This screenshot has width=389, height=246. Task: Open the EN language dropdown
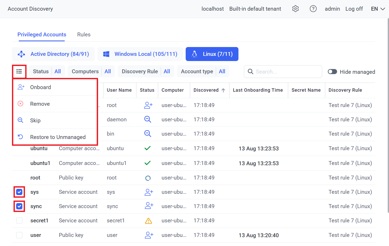378,9
